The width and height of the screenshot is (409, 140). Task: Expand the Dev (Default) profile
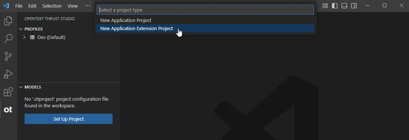24,37
